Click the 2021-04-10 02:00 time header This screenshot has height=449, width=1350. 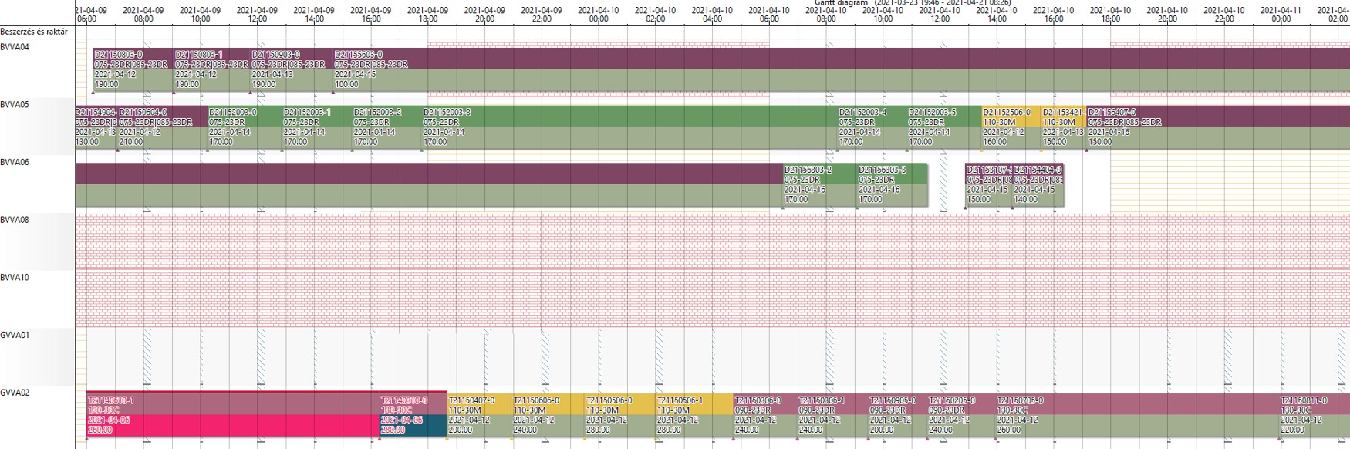point(656,15)
